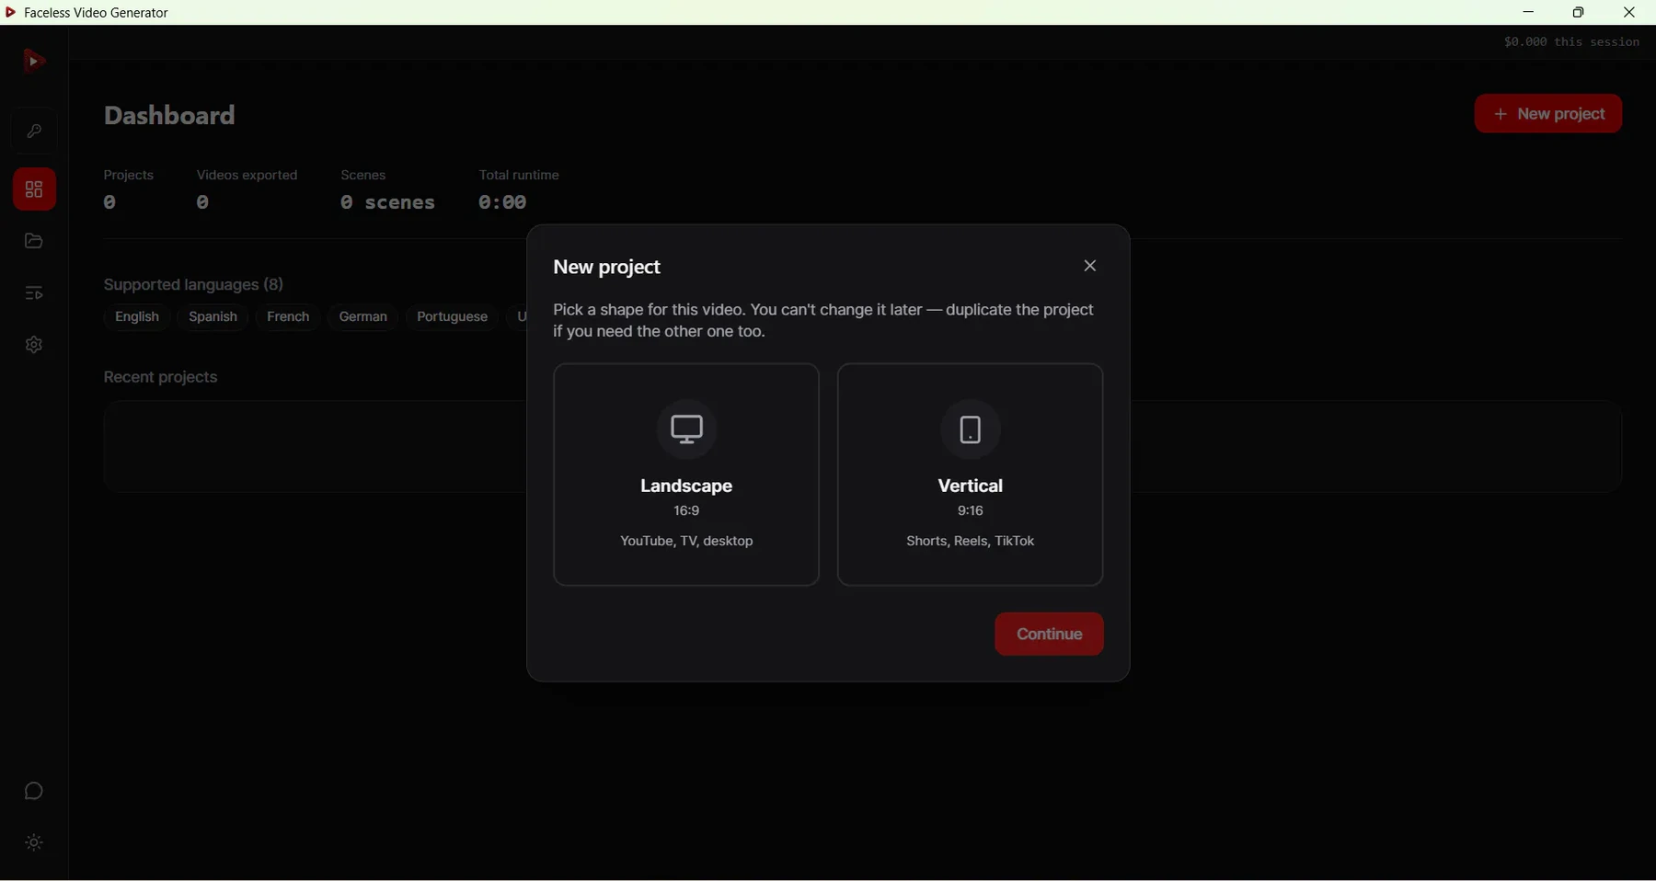The width and height of the screenshot is (1656, 881).
Task: Click the landscape monitor icon
Action: tap(686, 429)
